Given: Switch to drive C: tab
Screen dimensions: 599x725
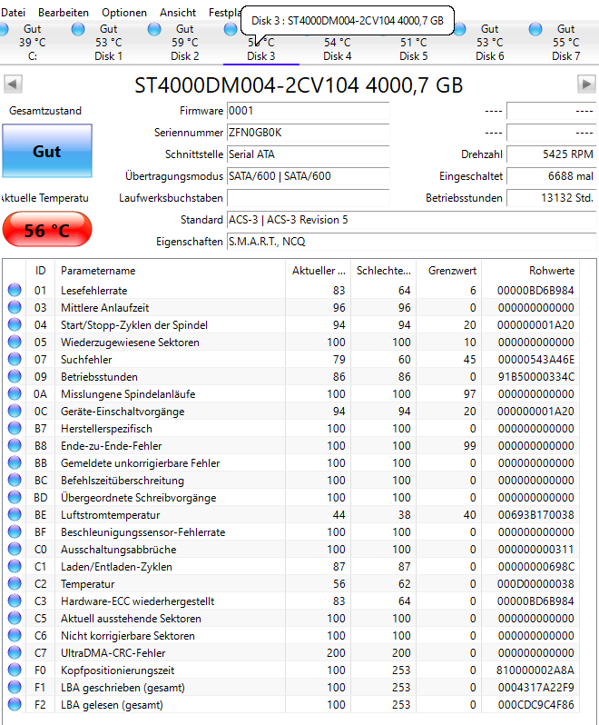Looking at the screenshot, I should click(x=33, y=43).
